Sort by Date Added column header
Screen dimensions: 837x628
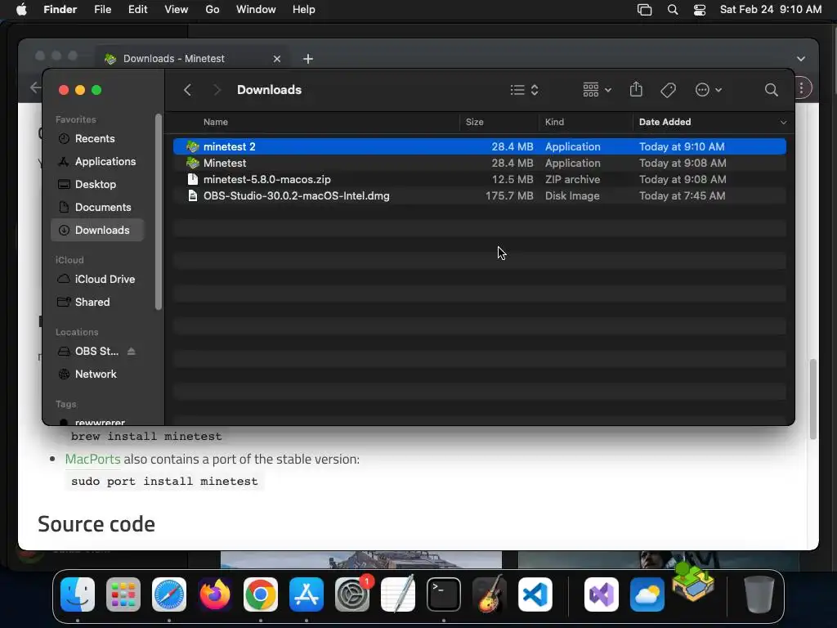665,122
